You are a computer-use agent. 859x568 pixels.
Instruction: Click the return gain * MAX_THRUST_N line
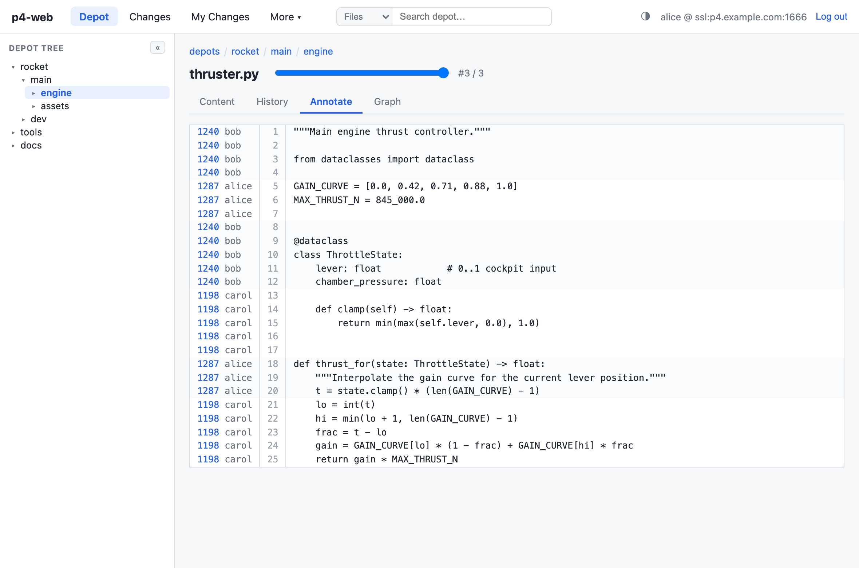click(387, 459)
